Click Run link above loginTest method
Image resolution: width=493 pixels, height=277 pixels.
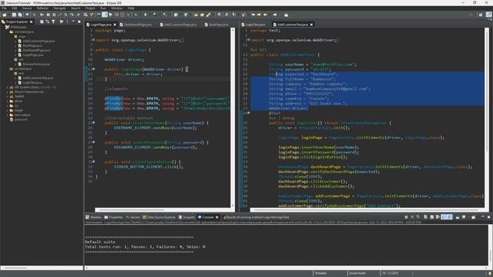click(272, 118)
